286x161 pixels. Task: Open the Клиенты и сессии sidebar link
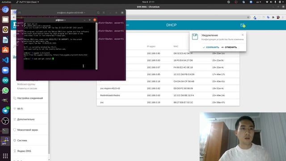pyautogui.click(x=27, y=89)
